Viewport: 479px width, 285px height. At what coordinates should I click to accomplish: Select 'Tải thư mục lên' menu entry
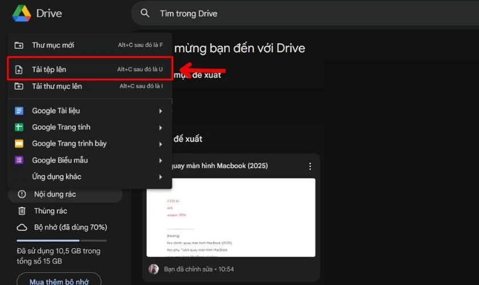[x=90, y=86]
